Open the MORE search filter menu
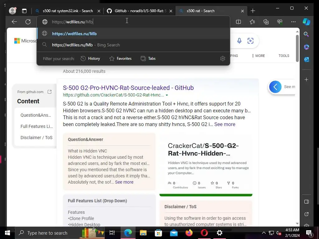The height and width of the screenshot is (239, 319). pos(258,56)
